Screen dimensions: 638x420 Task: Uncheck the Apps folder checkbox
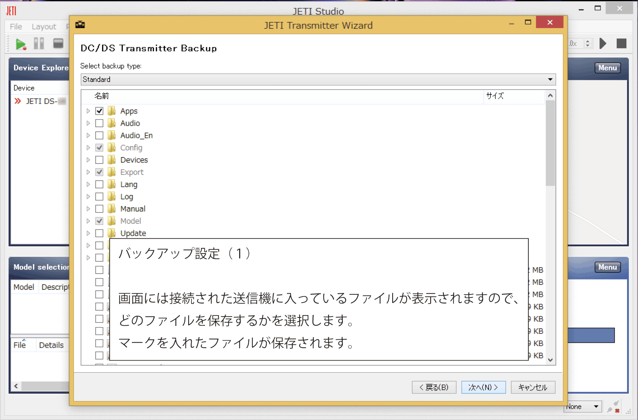pyautogui.click(x=99, y=111)
